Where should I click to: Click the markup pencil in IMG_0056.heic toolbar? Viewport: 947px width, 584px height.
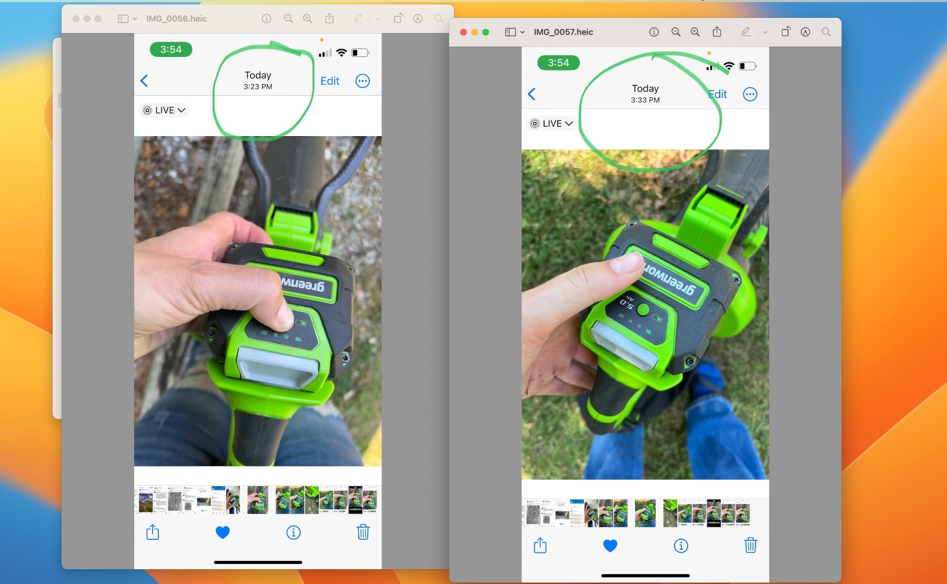[x=358, y=19]
